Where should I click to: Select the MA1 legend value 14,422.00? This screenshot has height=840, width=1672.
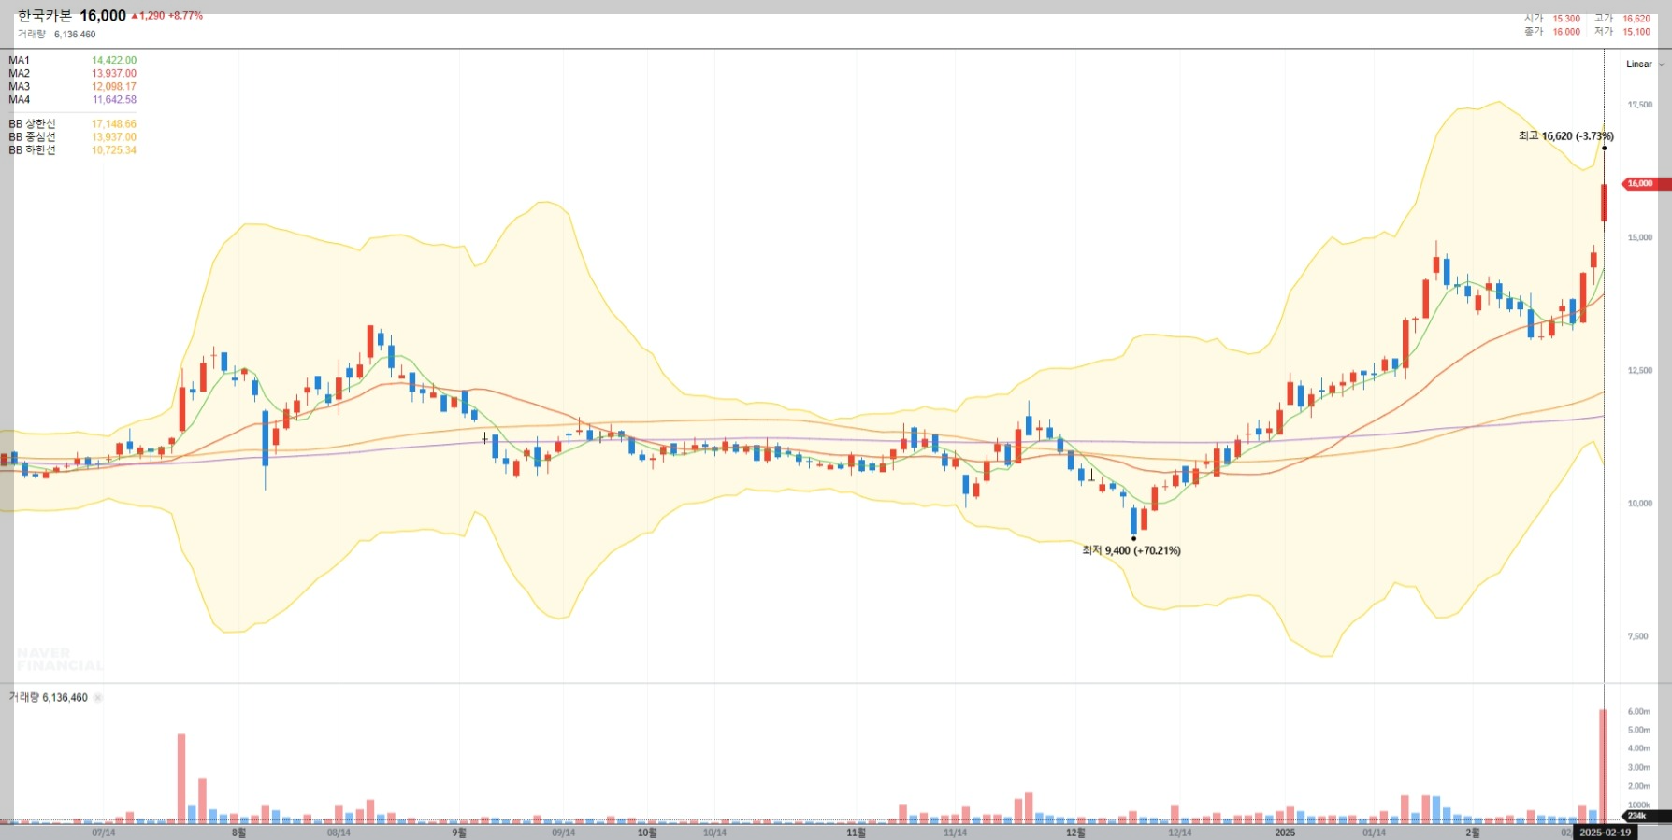click(x=114, y=61)
